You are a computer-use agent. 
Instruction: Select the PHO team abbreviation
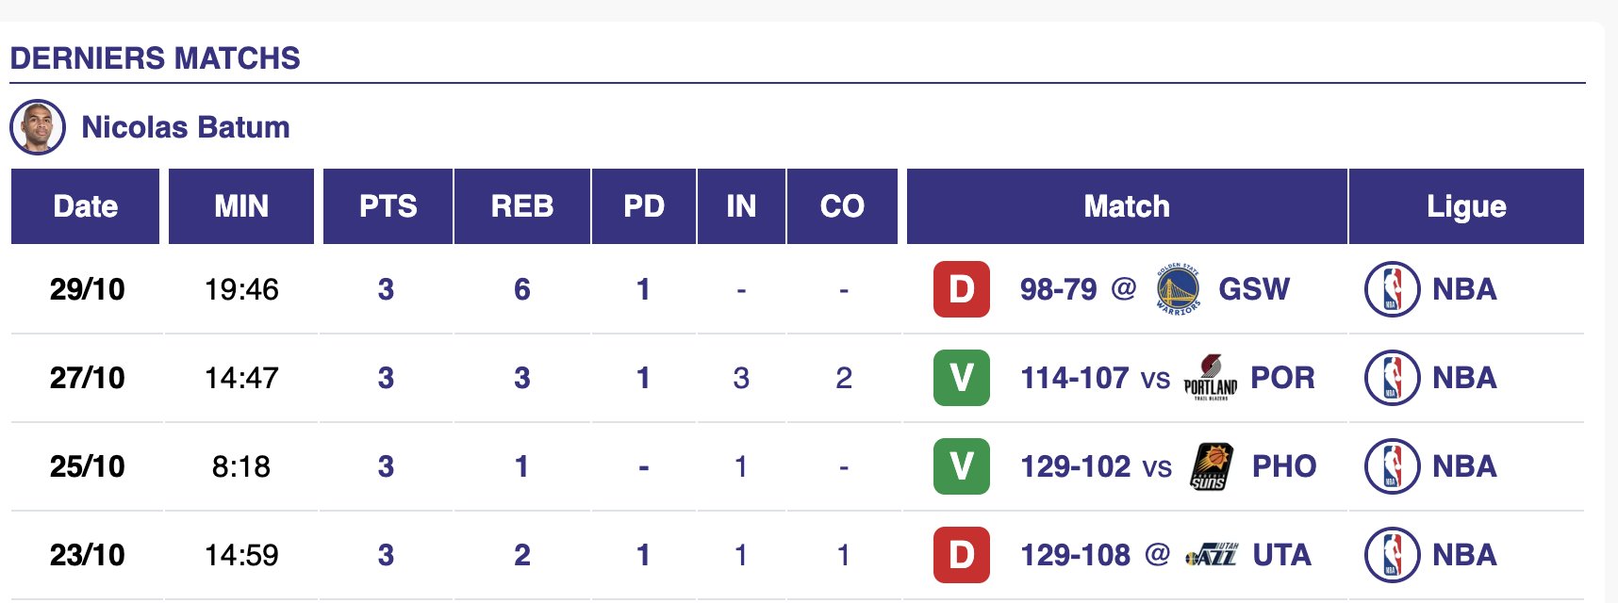(1283, 466)
